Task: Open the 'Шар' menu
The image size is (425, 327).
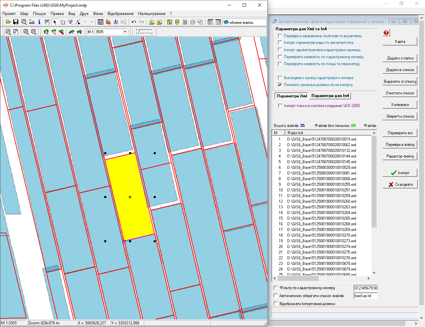Action: (24, 14)
